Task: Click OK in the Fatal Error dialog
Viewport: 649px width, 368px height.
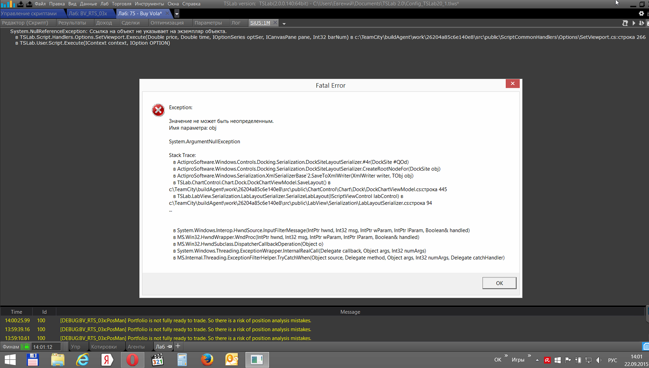Action: pos(499,283)
